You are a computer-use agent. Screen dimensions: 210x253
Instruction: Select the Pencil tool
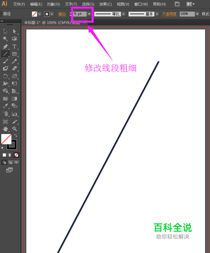point(14,61)
